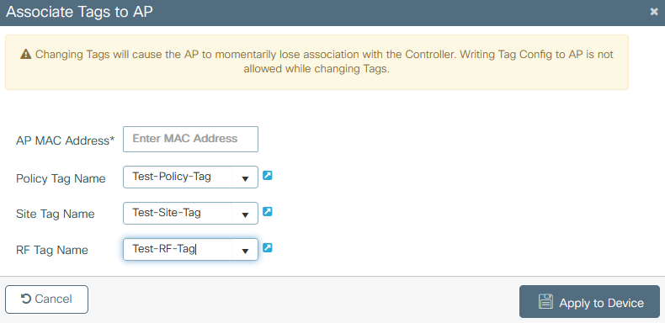Click the floppy disk save icon
Screen dimensions: 665x323
point(545,302)
